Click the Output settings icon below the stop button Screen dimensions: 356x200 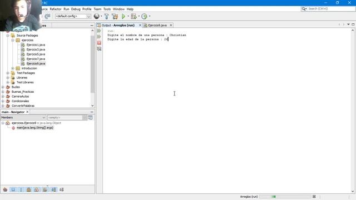(x=99, y=49)
